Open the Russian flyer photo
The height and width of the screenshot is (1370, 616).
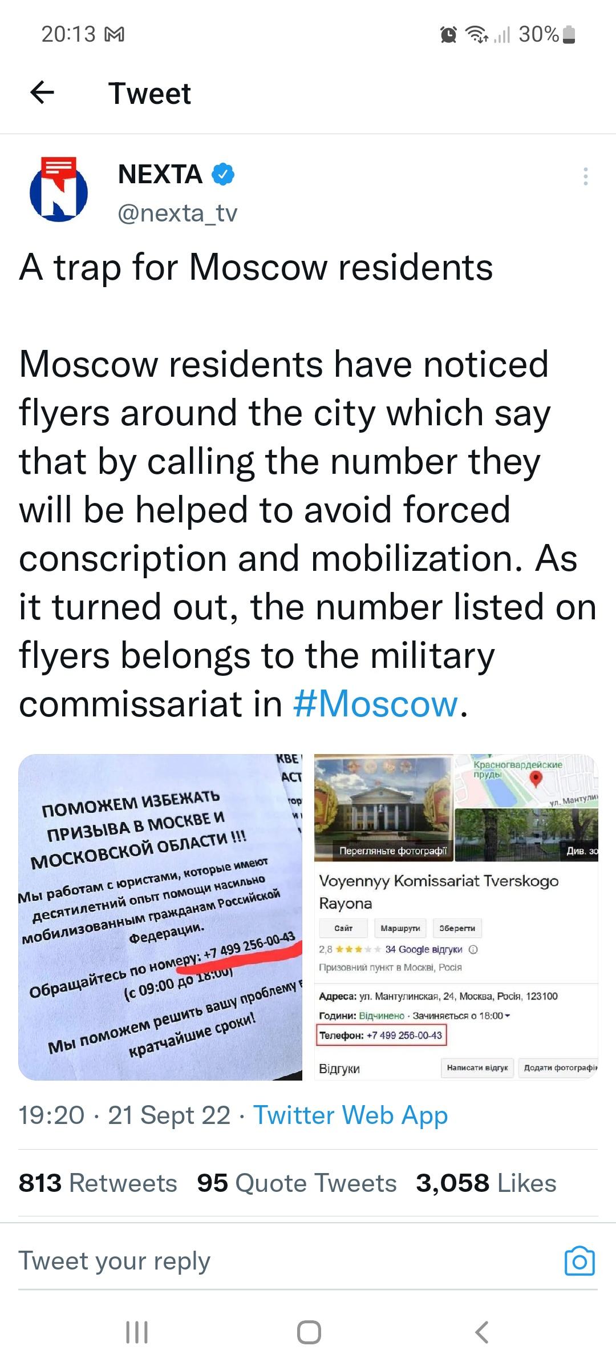tap(160, 917)
